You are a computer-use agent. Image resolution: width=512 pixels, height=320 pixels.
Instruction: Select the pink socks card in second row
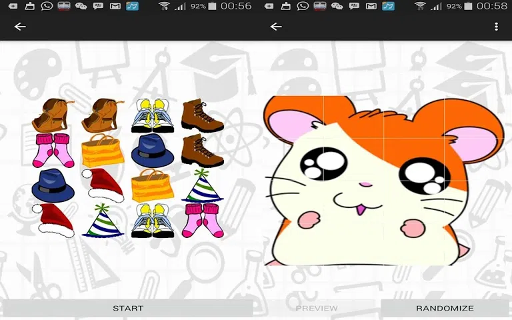53,151
